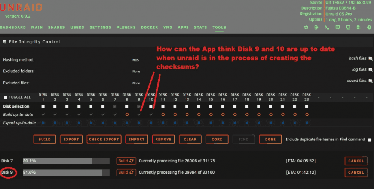The height and width of the screenshot is (189, 374).
Task: Click the first header icon left of logout
Action: coord(306,27)
